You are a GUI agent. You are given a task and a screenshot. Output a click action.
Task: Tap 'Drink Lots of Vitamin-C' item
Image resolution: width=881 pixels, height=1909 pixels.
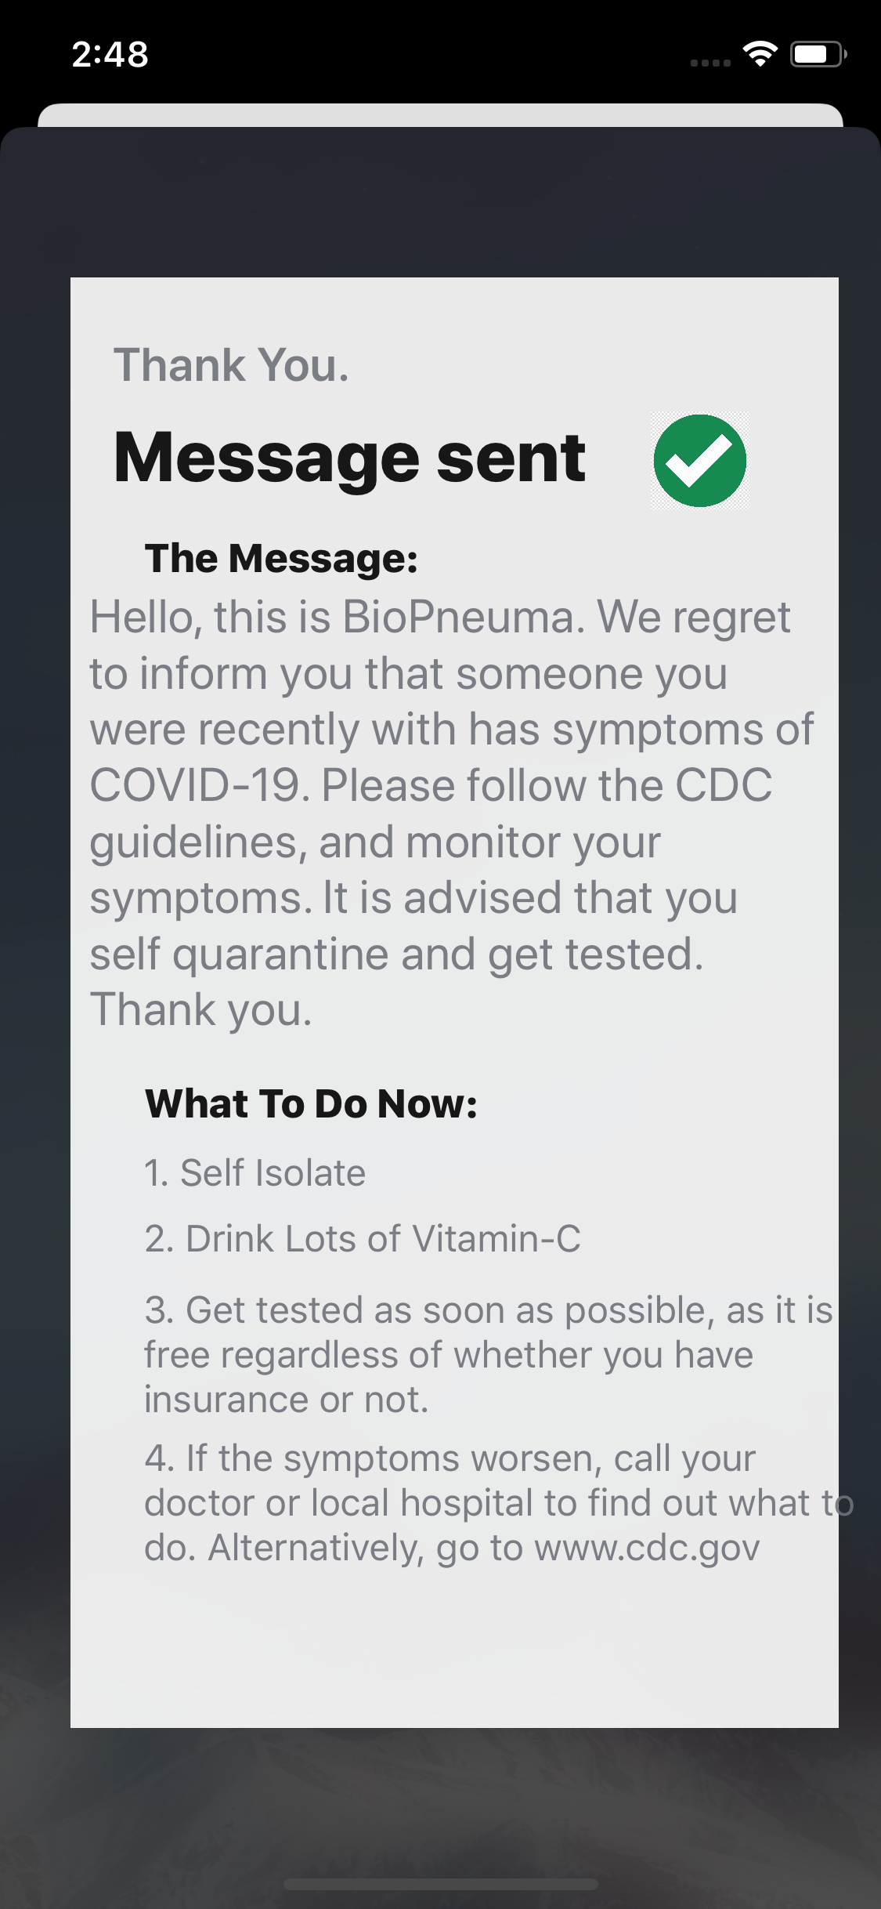tap(363, 1239)
